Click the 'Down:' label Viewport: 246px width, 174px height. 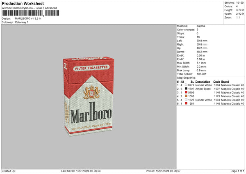[181, 52]
